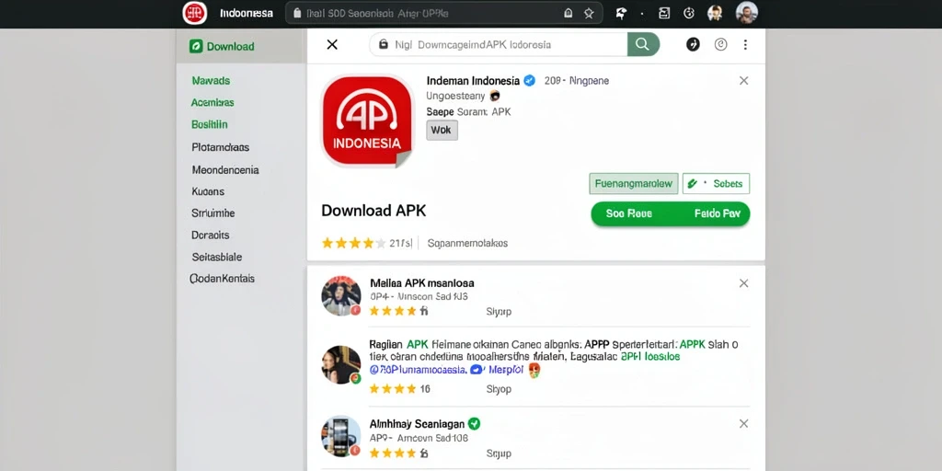The height and width of the screenshot is (471, 942).
Task: Click the lock icon inside search field
Action: coord(384,44)
